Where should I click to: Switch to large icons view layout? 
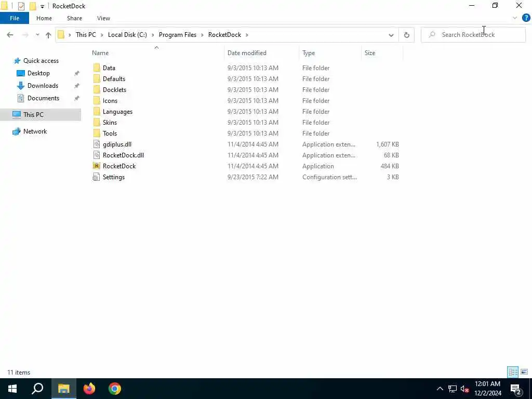tap(524, 372)
